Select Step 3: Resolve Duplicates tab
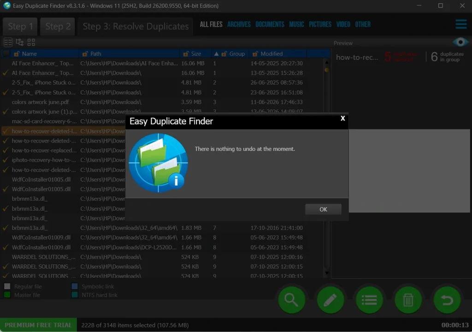The height and width of the screenshot is (332, 472). pos(135,26)
